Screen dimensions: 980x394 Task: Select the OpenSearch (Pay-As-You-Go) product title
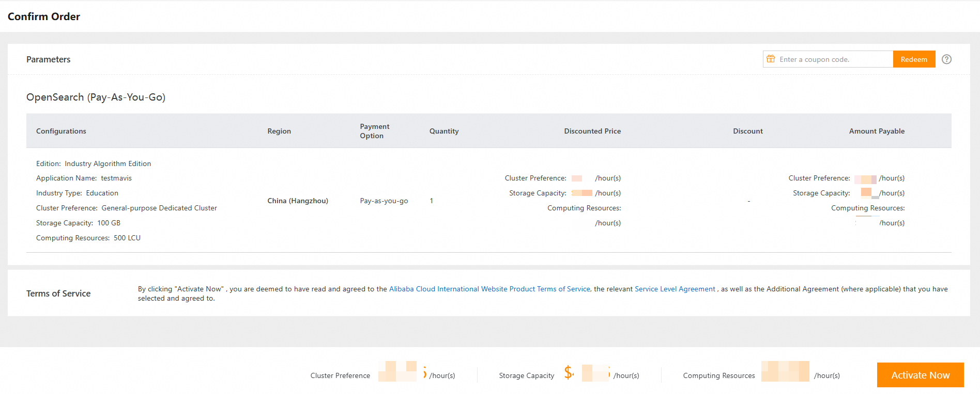click(96, 97)
